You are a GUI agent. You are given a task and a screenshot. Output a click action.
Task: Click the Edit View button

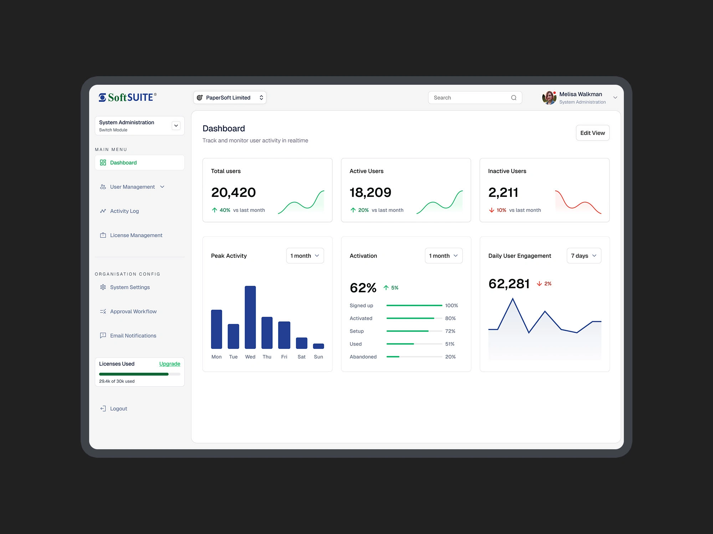point(593,133)
